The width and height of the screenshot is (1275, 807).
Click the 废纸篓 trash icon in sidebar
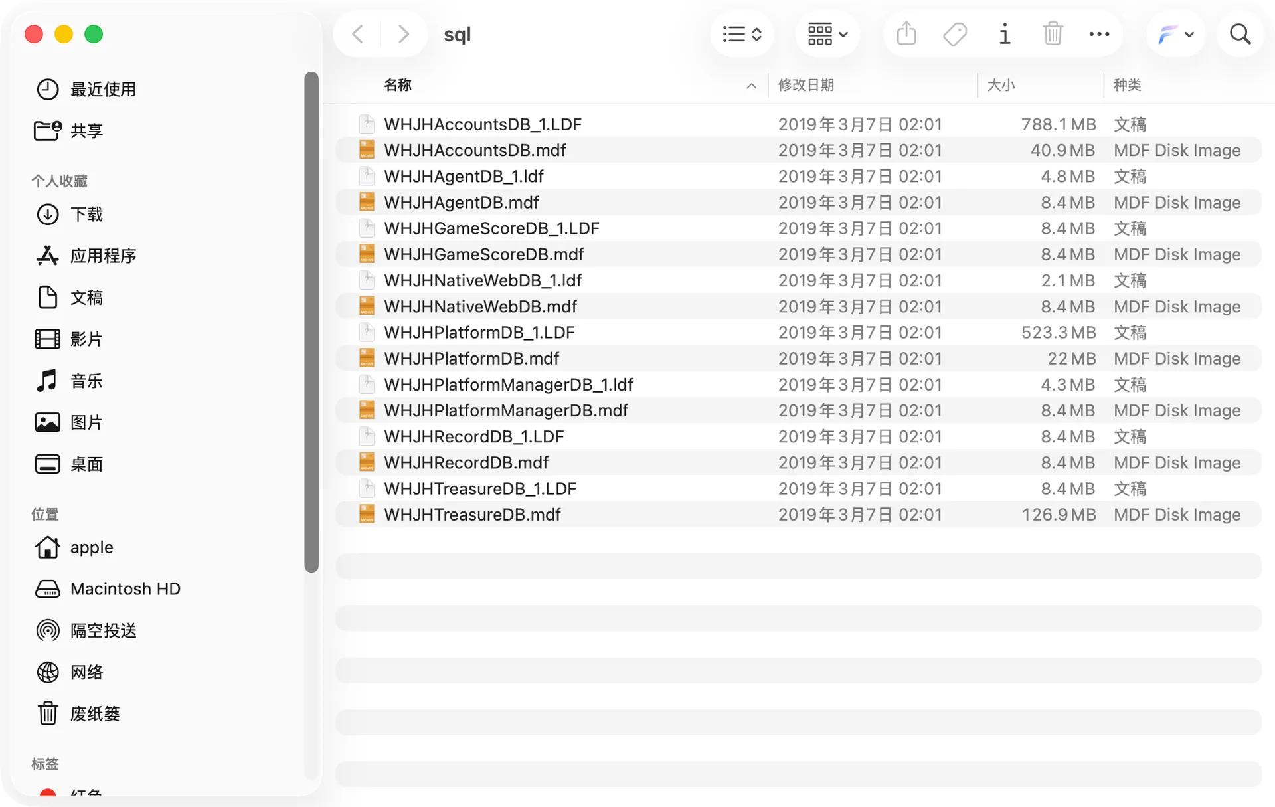[x=47, y=714]
